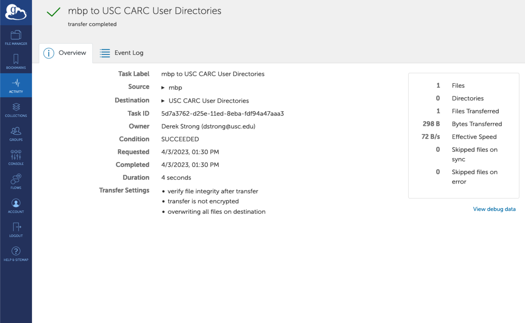Click the owner Derek Strong (dstrong@usc.edu)
Viewport: 525px width, 323px height.
208,126
